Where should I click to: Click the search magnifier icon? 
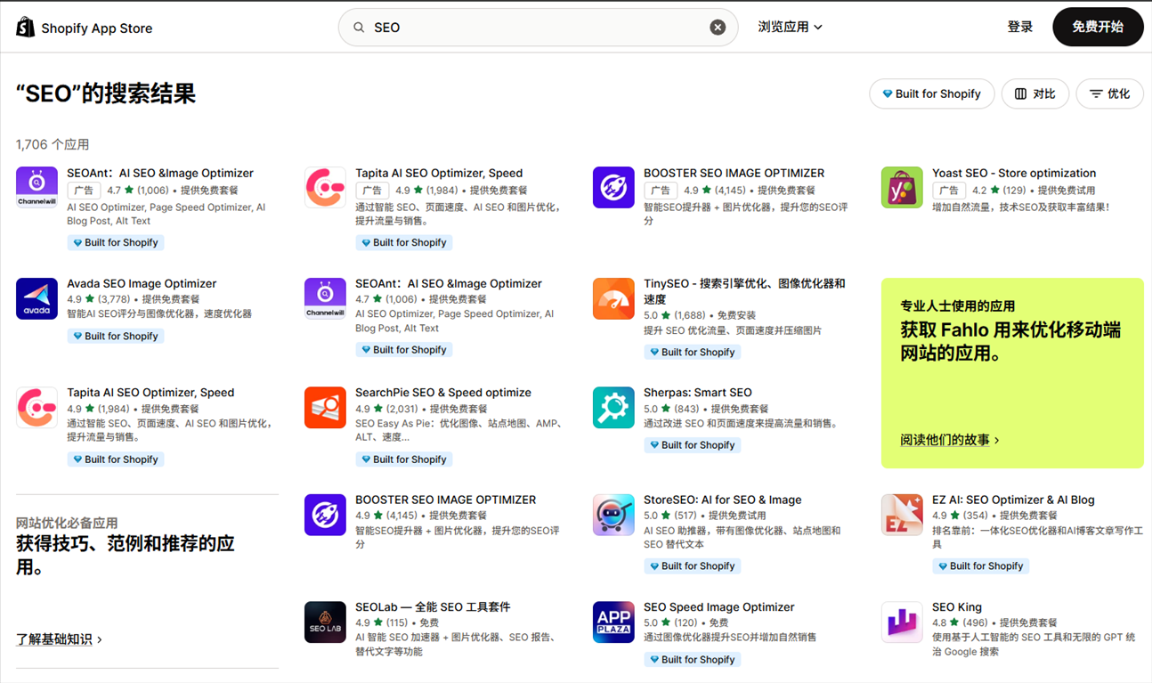tap(359, 28)
